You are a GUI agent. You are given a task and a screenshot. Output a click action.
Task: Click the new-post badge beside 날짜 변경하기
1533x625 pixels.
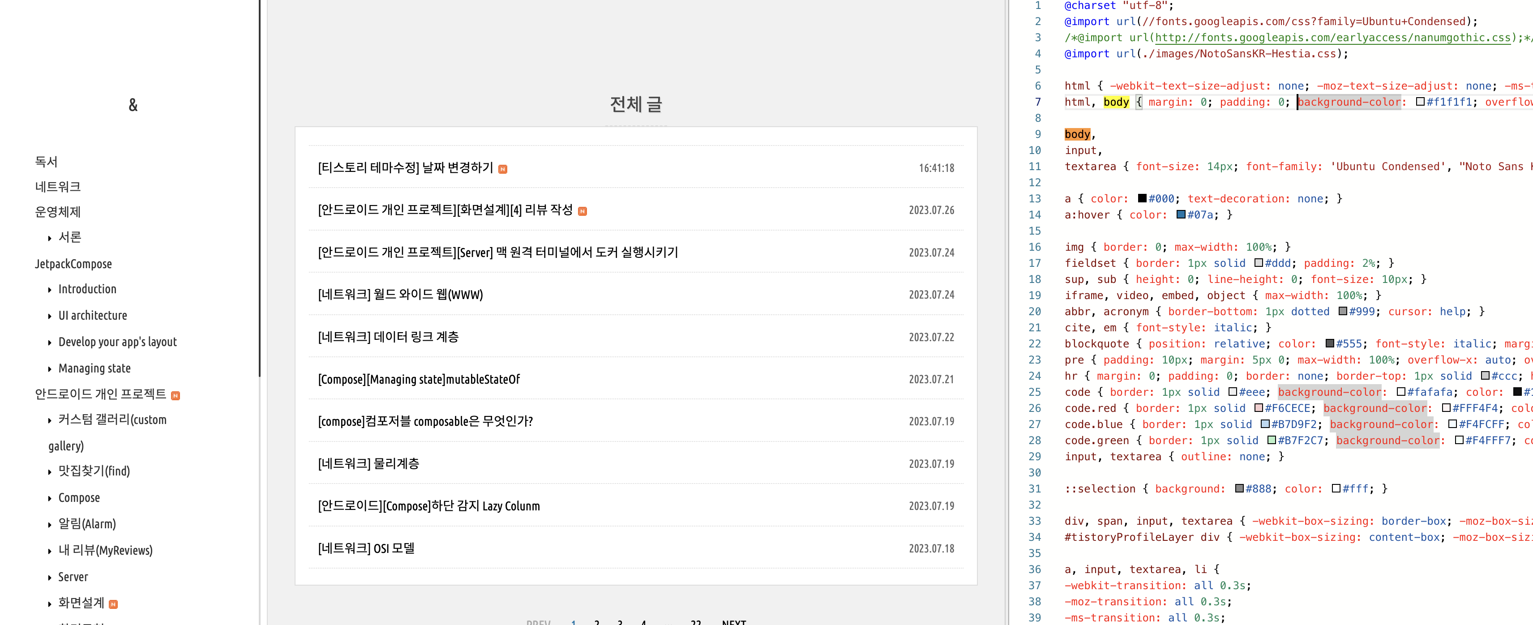tap(503, 169)
